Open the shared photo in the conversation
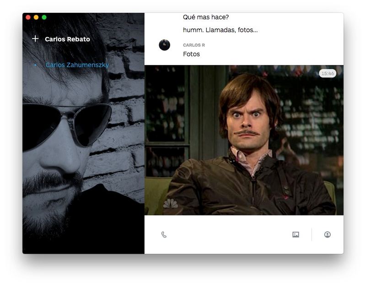 click(x=244, y=140)
